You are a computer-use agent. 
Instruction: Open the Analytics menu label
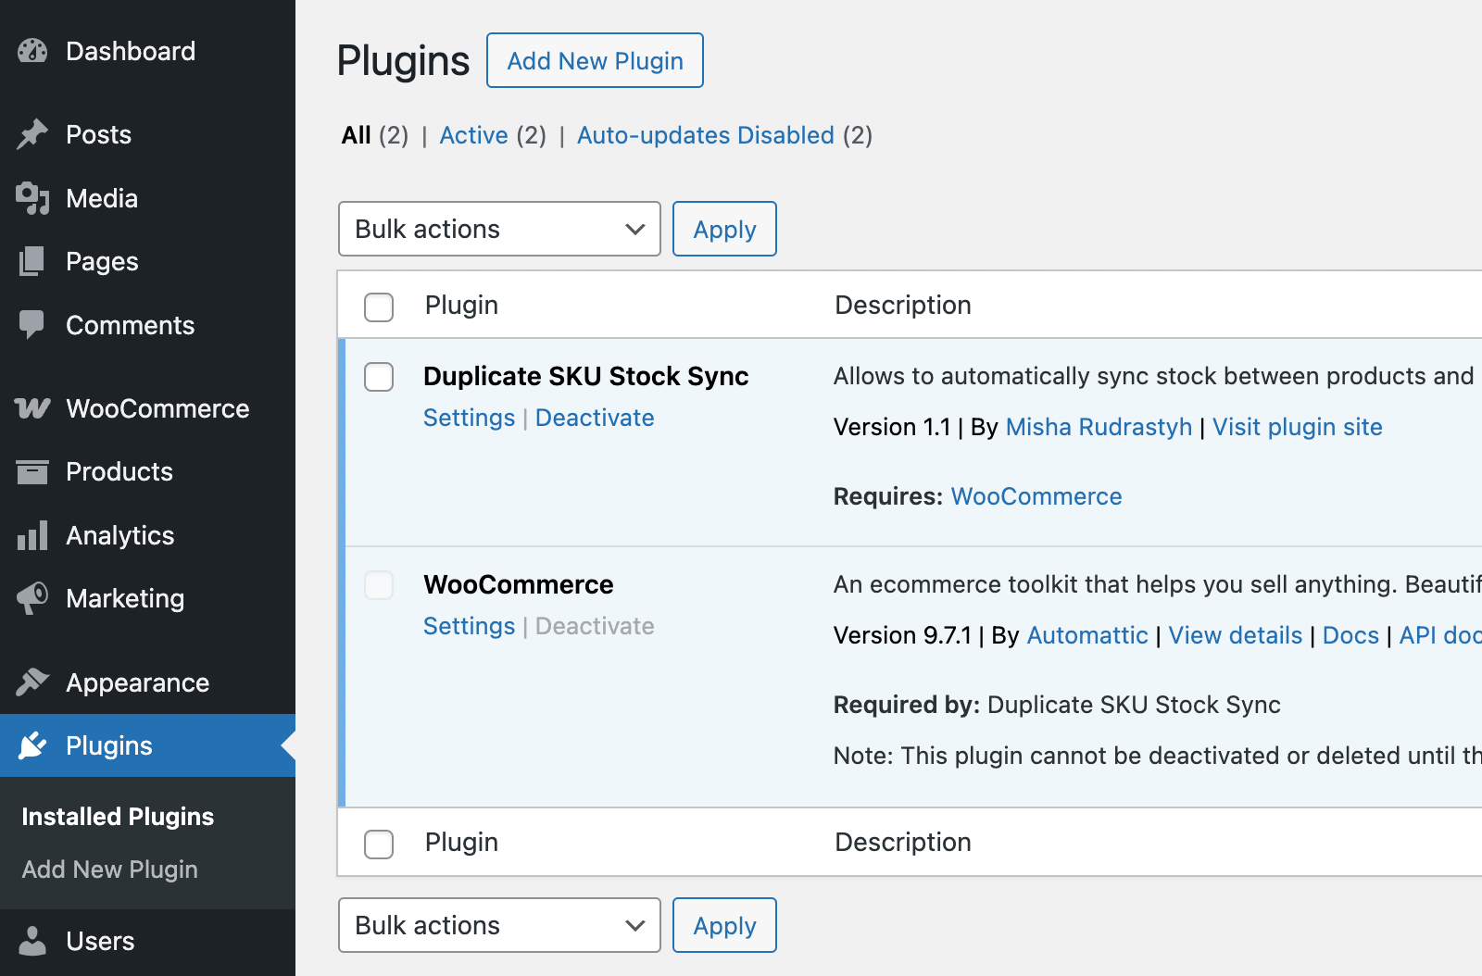coord(119,535)
